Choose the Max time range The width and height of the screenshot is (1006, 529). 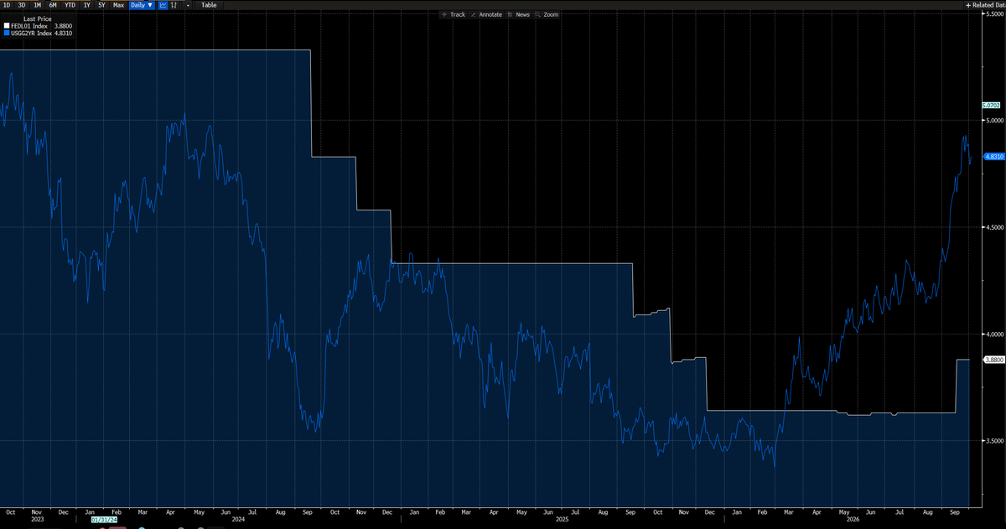(x=118, y=5)
